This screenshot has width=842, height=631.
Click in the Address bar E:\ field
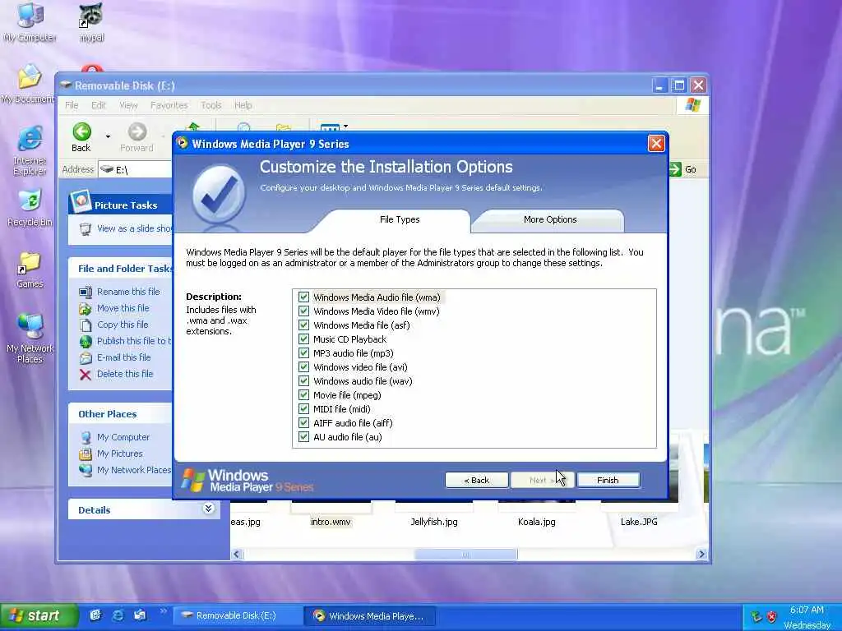(136, 169)
